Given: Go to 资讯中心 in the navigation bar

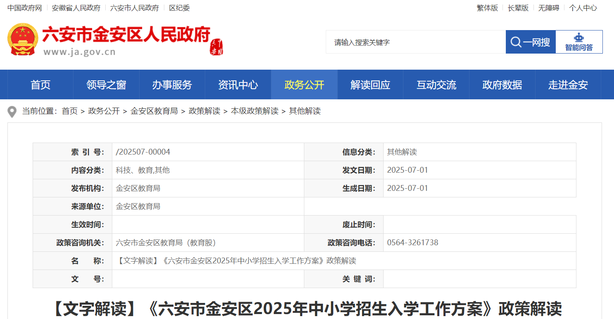Looking at the screenshot, I should (238, 85).
